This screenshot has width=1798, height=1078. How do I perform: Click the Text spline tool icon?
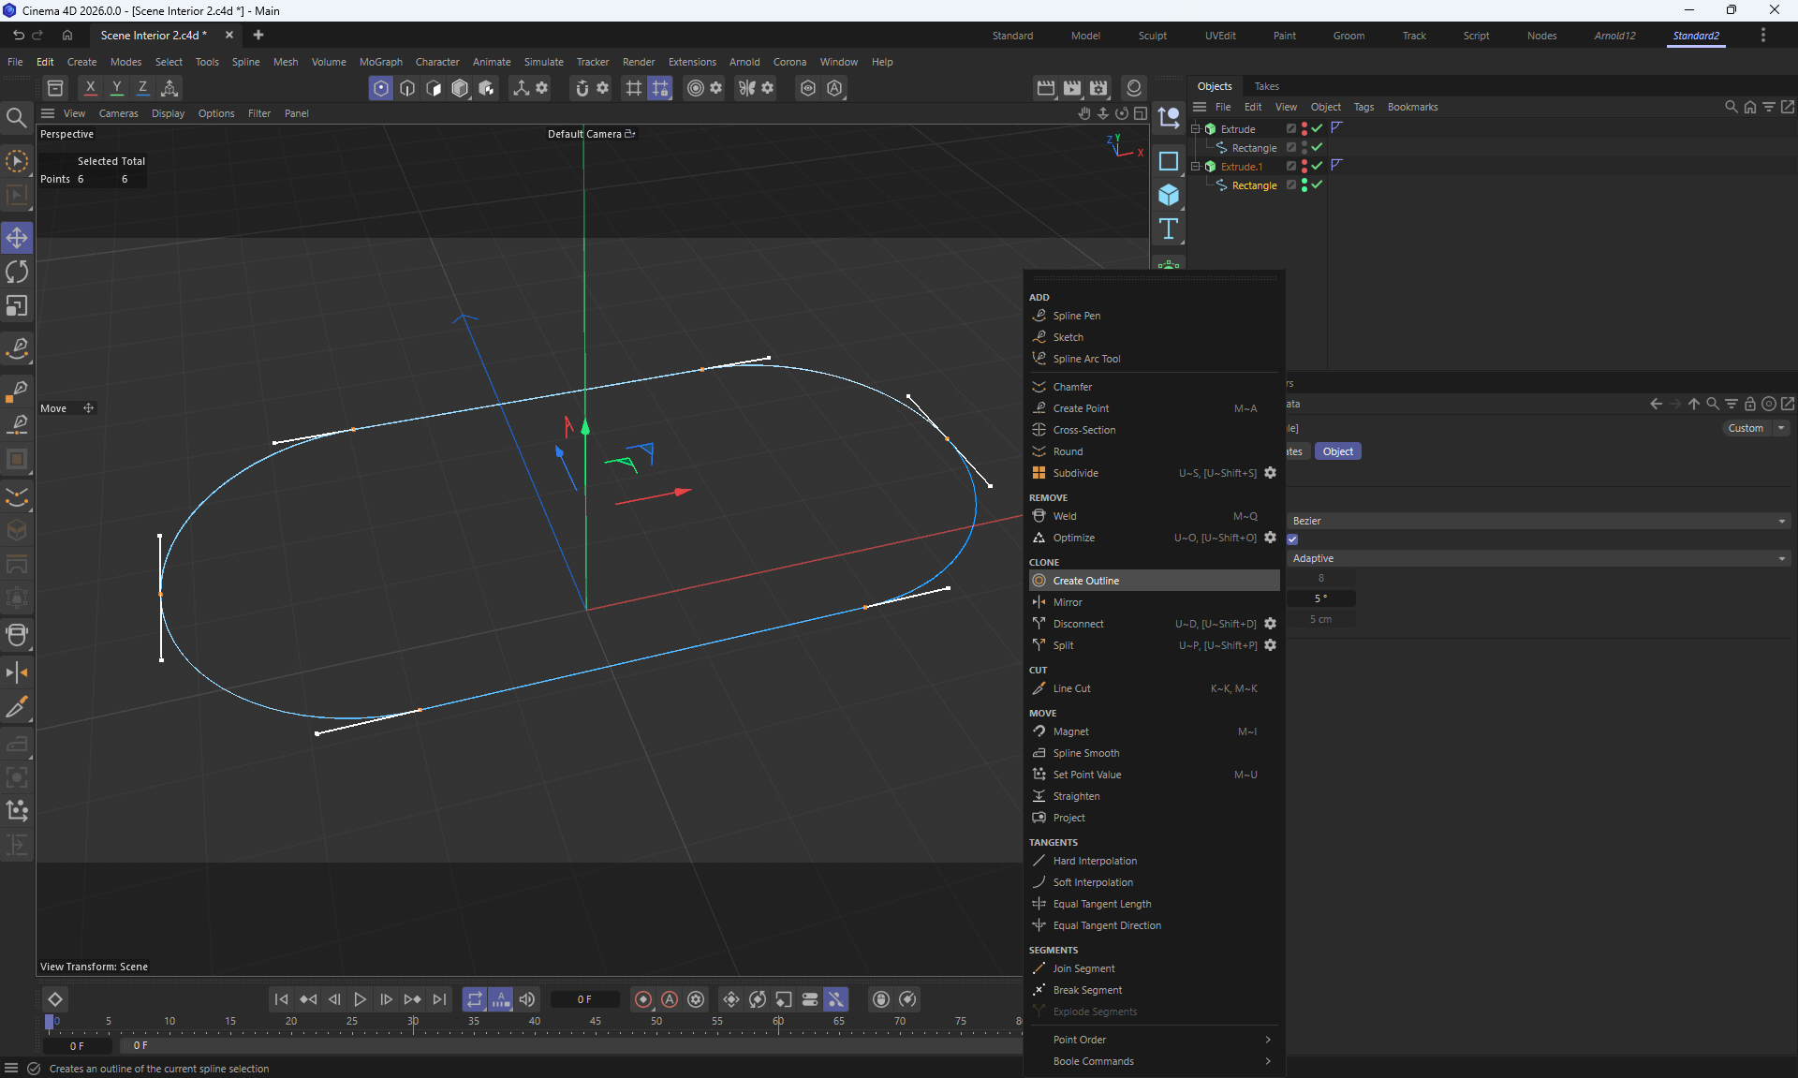(1169, 229)
